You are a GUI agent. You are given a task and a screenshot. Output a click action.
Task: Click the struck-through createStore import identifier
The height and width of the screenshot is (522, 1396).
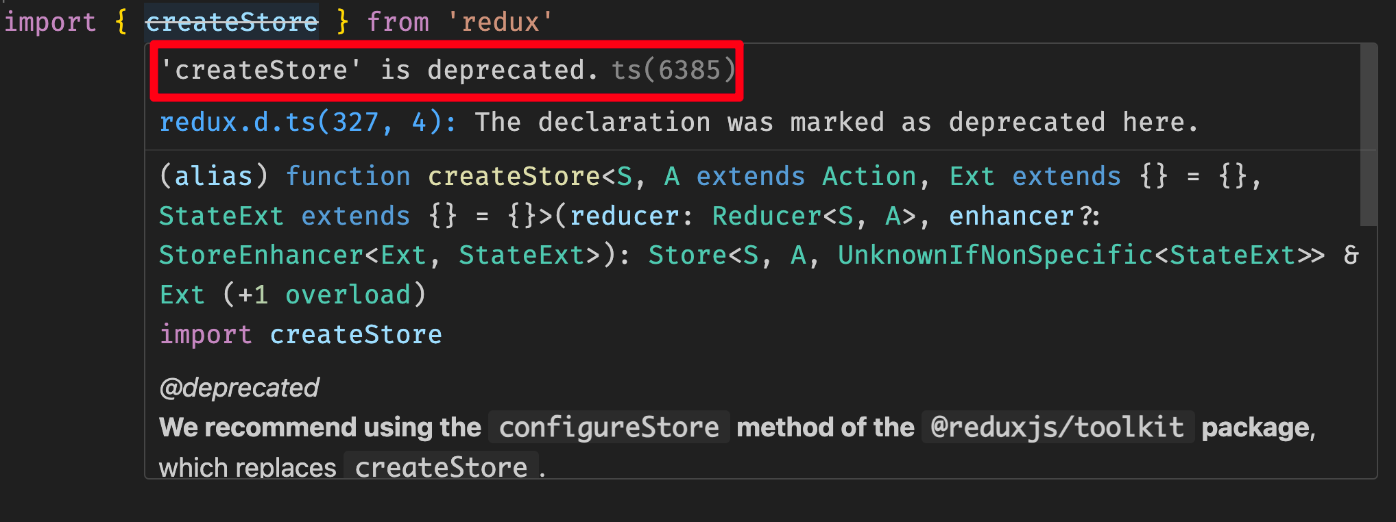232,22
